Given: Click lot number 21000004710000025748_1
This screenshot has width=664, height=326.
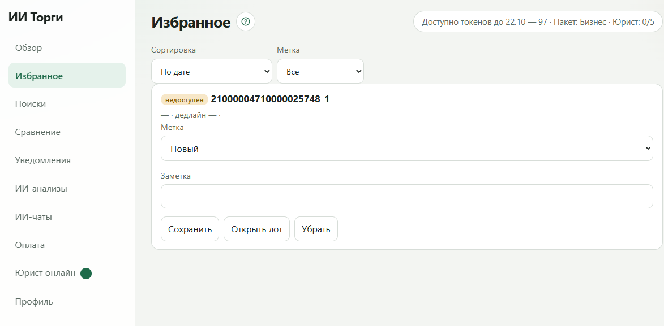Looking at the screenshot, I should coord(270,99).
